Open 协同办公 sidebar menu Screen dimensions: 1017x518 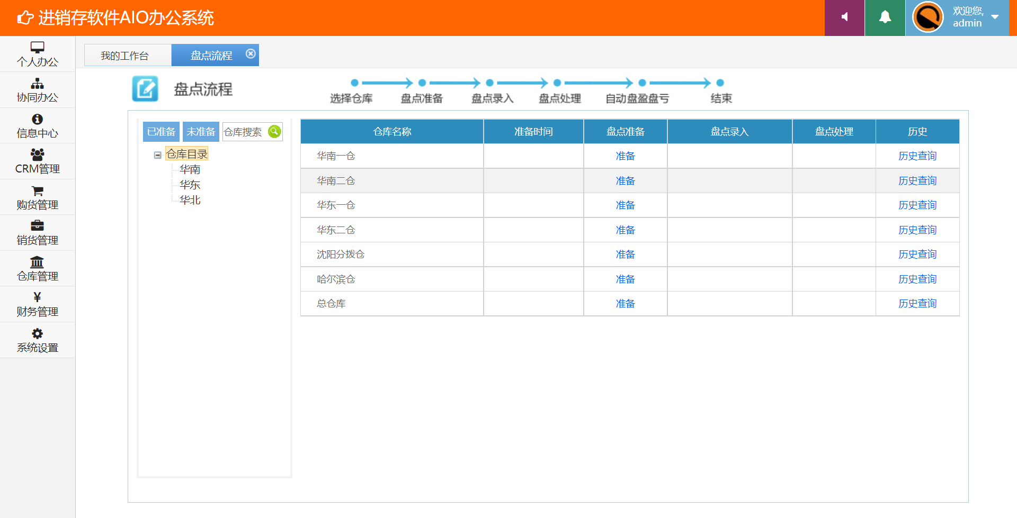coord(37,90)
